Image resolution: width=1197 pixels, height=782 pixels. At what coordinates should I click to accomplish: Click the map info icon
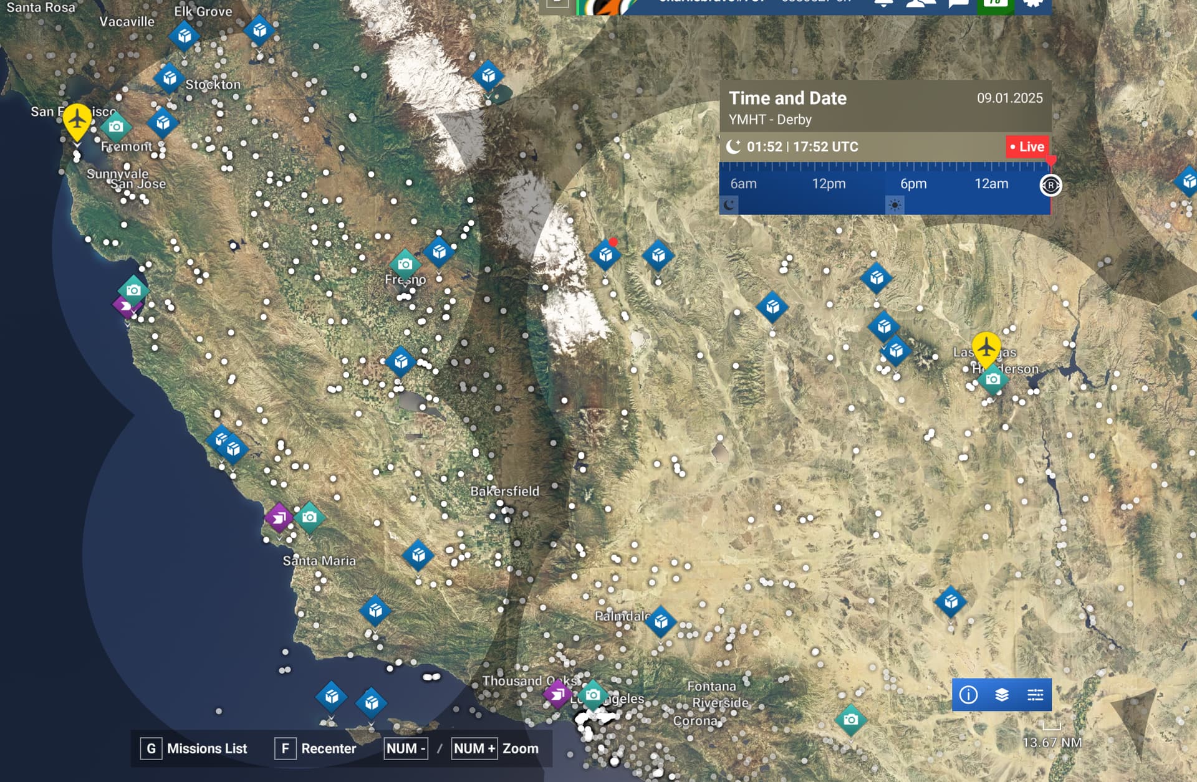click(x=968, y=694)
